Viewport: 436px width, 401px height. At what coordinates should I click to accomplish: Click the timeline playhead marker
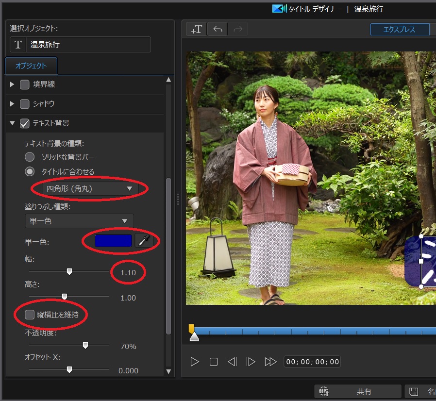pyautogui.click(x=194, y=336)
